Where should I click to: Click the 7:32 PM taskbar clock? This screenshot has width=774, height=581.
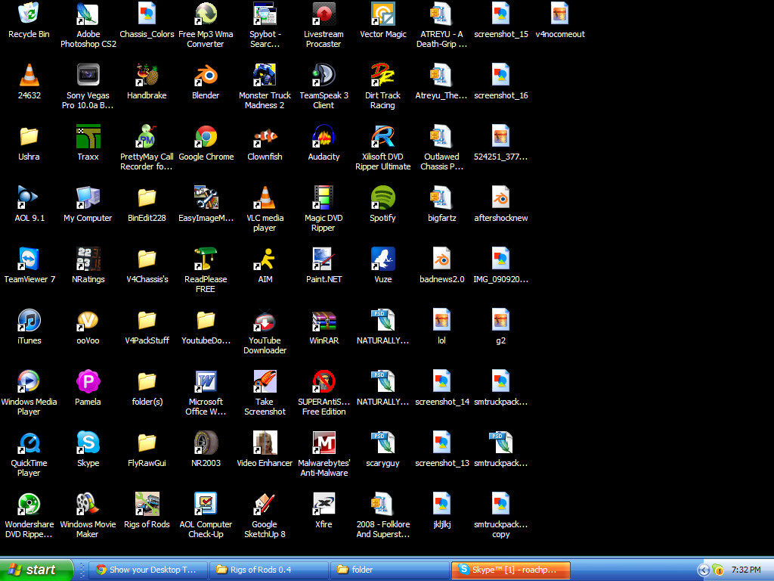pyautogui.click(x=746, y=570)
